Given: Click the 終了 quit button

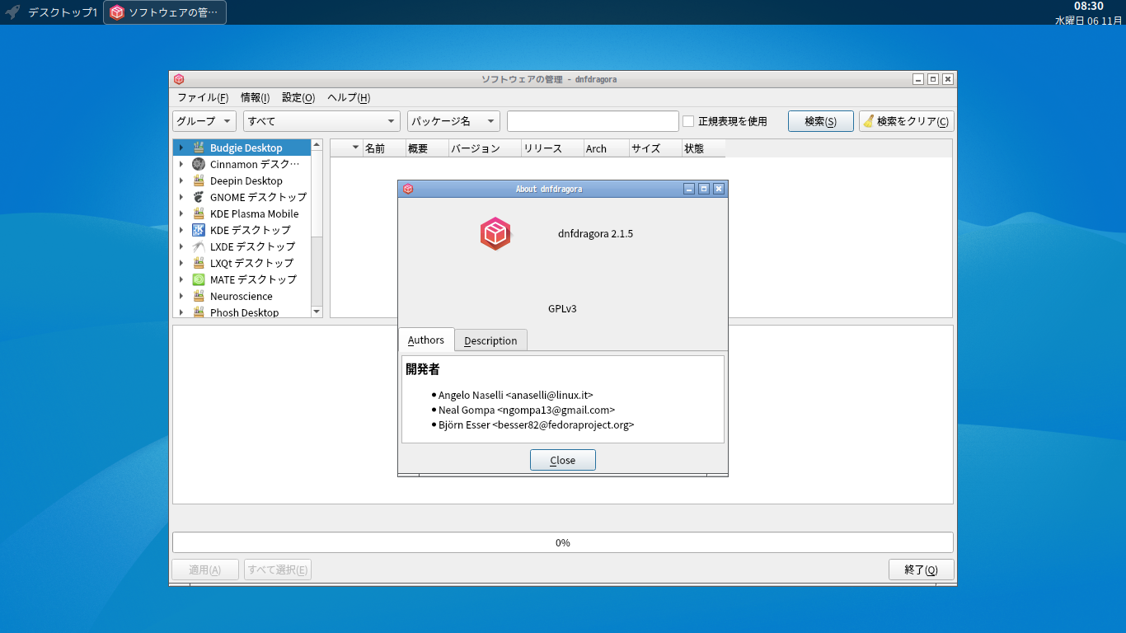Looking at the screenshot, I should point(921,570).
